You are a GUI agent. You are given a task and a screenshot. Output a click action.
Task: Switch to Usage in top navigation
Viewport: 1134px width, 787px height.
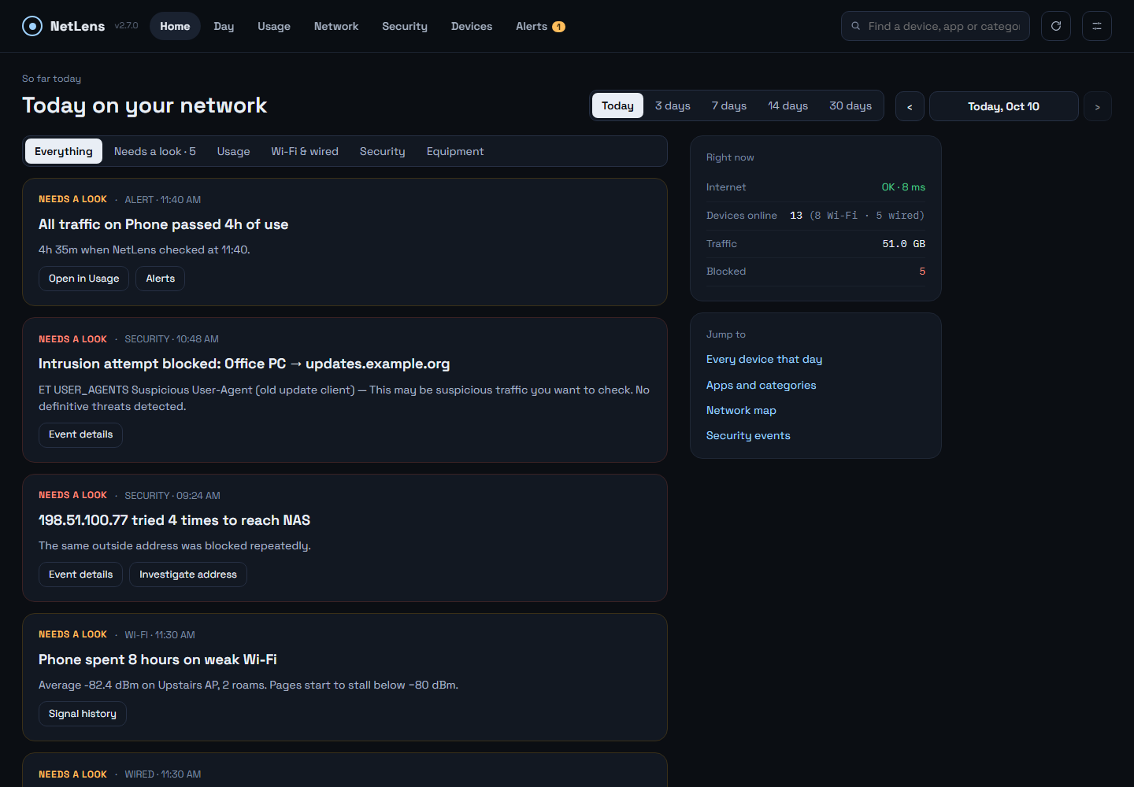coord(274,26)
